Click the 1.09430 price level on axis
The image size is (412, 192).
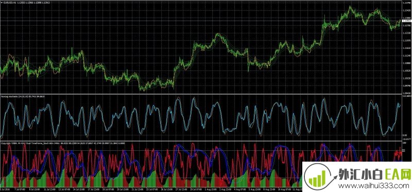point(407,93)
